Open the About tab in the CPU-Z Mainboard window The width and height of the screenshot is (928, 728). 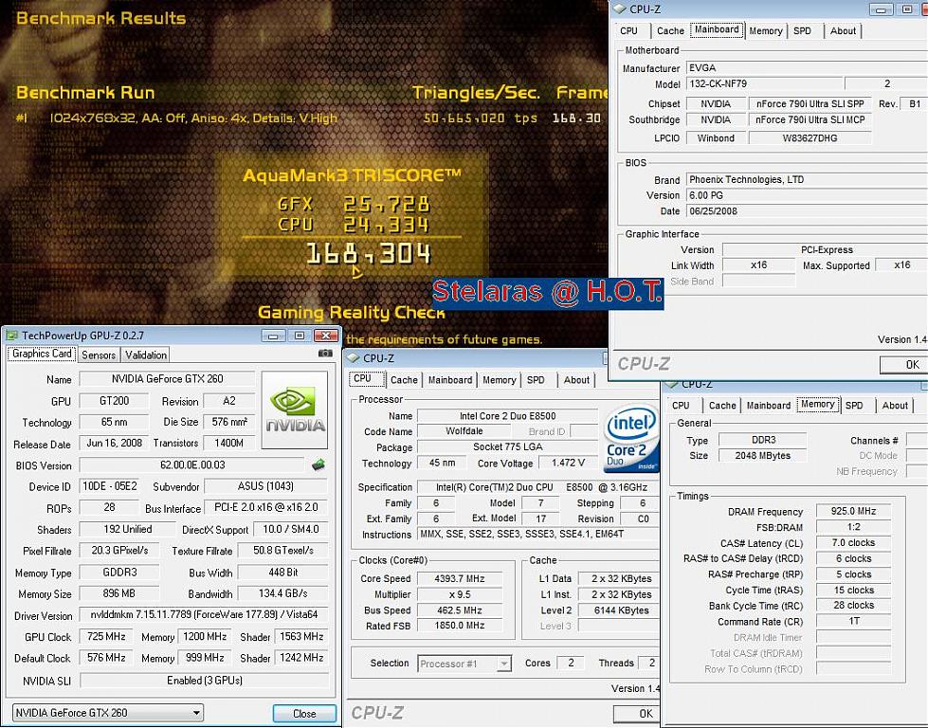[x=843, y=30]
